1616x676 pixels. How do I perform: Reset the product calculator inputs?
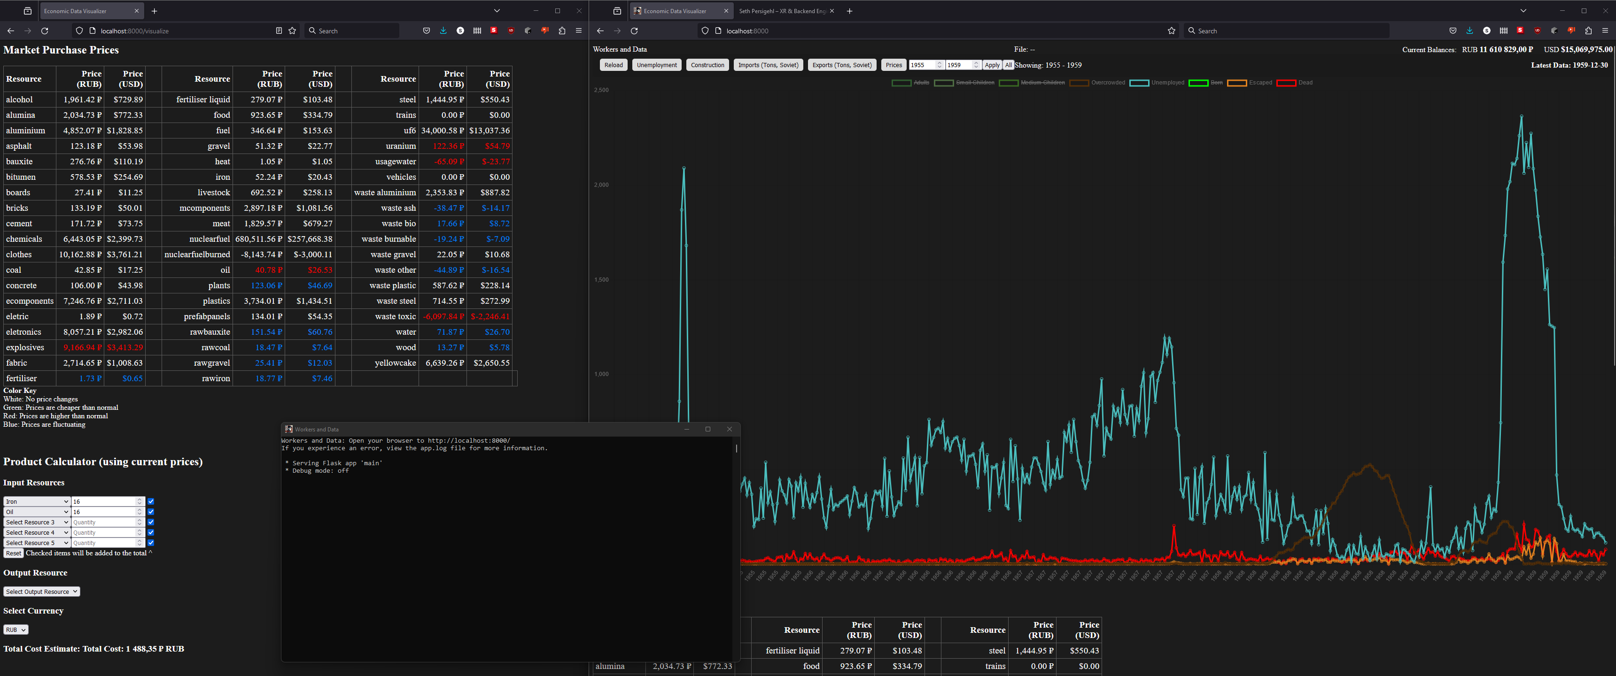(x=13, y=553)
